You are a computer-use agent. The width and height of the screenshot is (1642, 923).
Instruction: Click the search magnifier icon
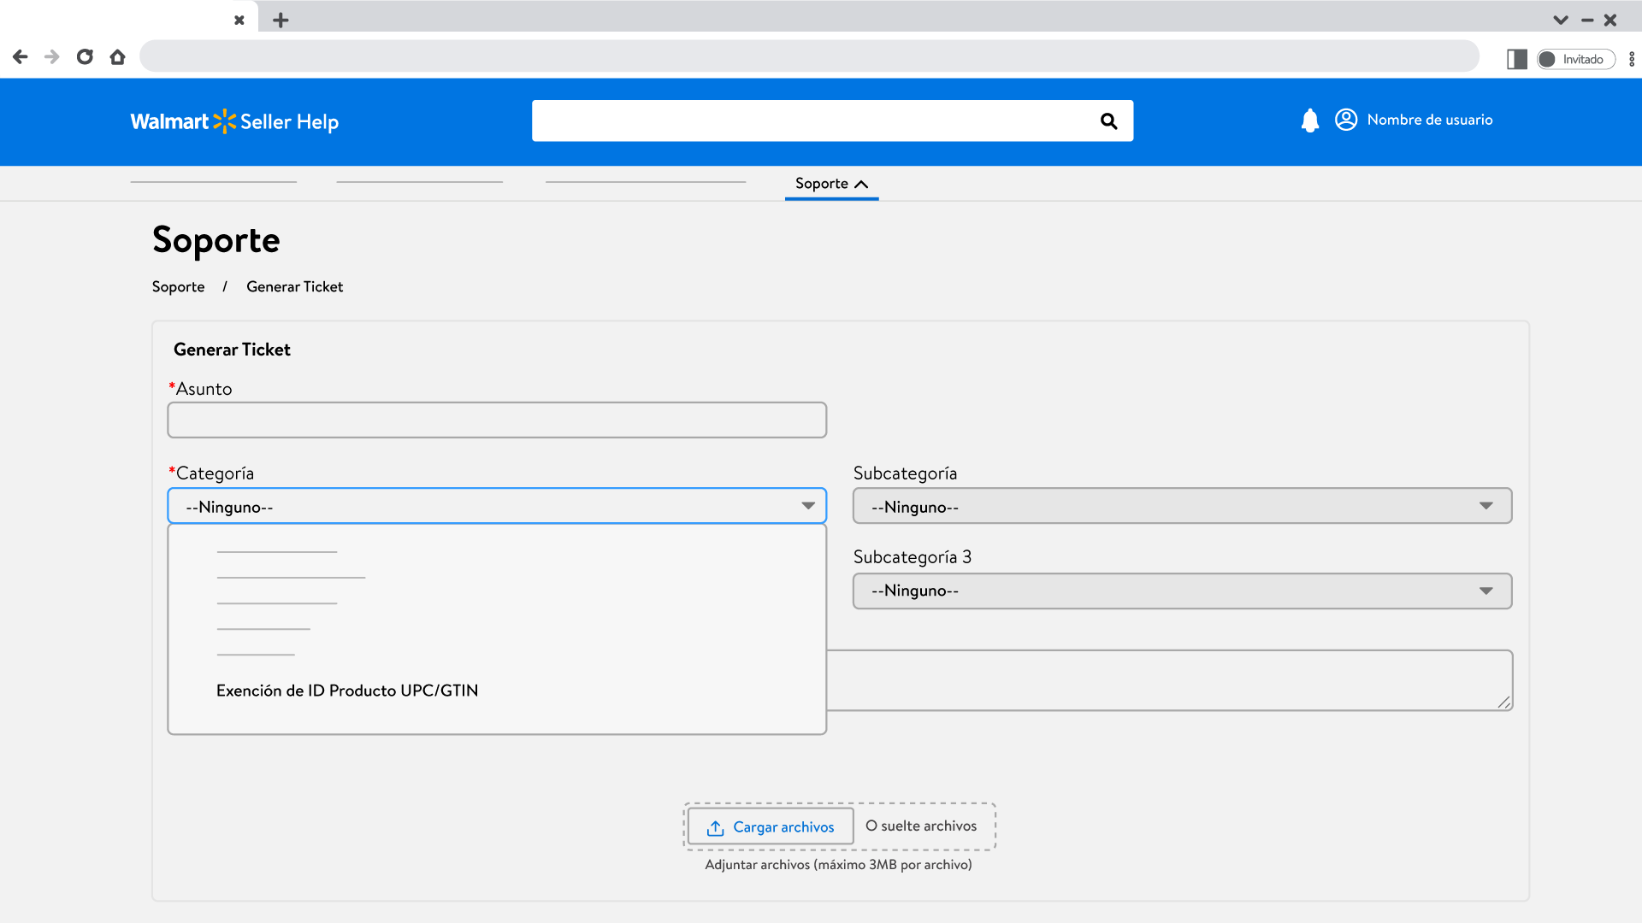click(1108, 121)
